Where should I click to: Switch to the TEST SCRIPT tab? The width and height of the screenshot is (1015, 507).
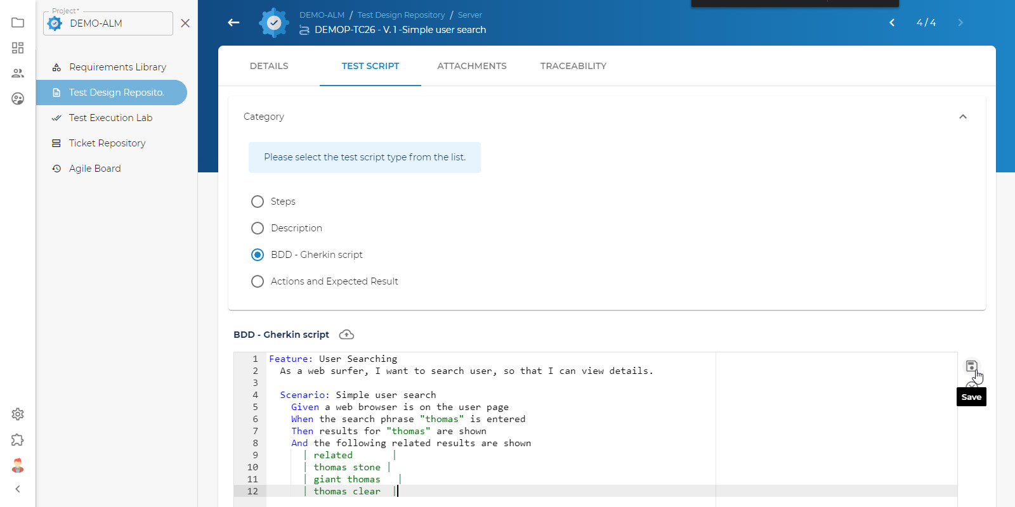tap(370, 66)
